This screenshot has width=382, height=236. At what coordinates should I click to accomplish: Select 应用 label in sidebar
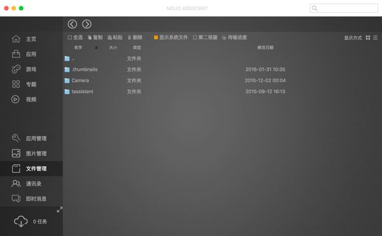(31, 54)
